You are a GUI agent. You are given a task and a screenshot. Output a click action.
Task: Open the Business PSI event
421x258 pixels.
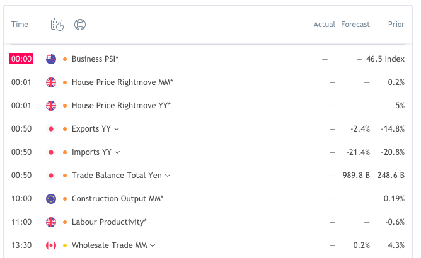click(x=95, y=59)
